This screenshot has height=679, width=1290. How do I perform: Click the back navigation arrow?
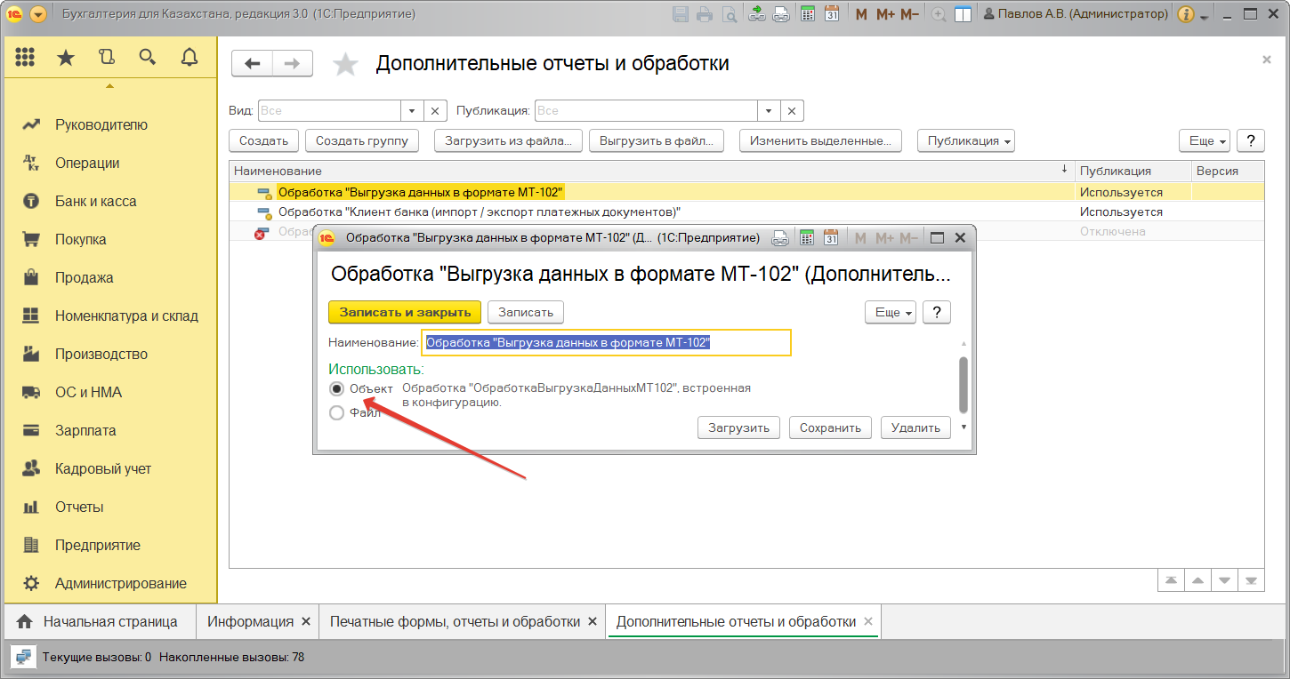coord(252,63)
